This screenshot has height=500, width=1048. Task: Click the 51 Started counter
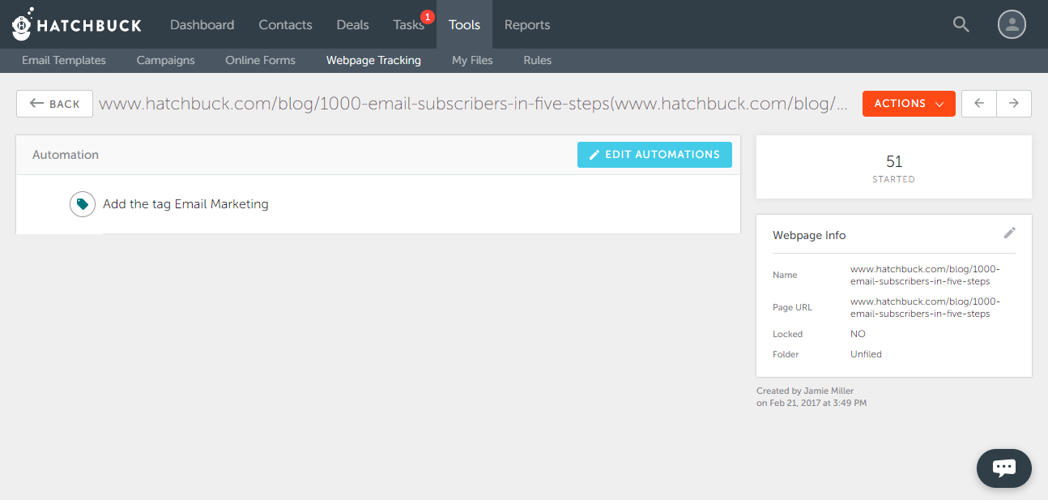click(894, 168)
